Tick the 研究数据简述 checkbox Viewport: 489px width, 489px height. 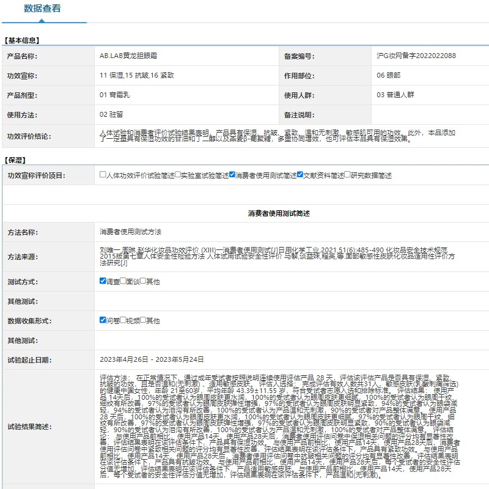click(x=348, y=175)
